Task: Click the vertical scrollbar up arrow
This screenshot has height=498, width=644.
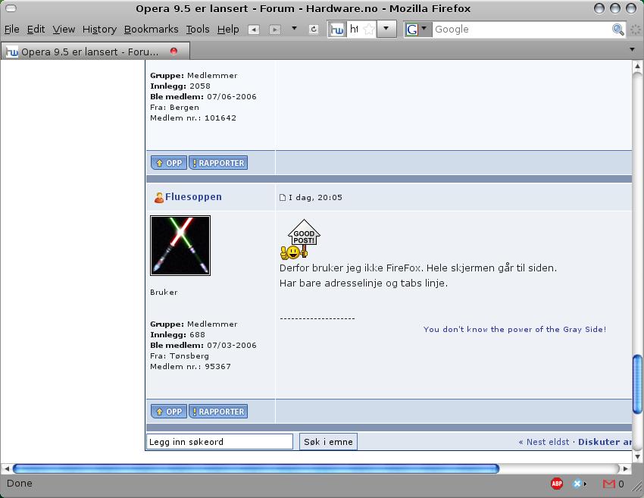Action: tap(637, 66)
